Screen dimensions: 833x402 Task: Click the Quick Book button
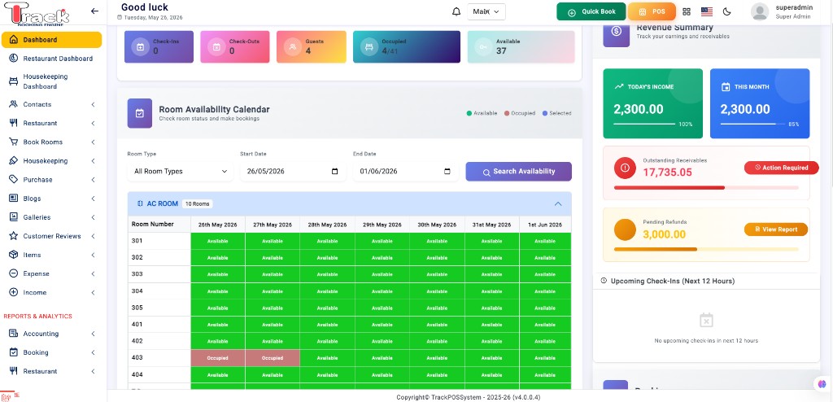[x=591, y=11]
